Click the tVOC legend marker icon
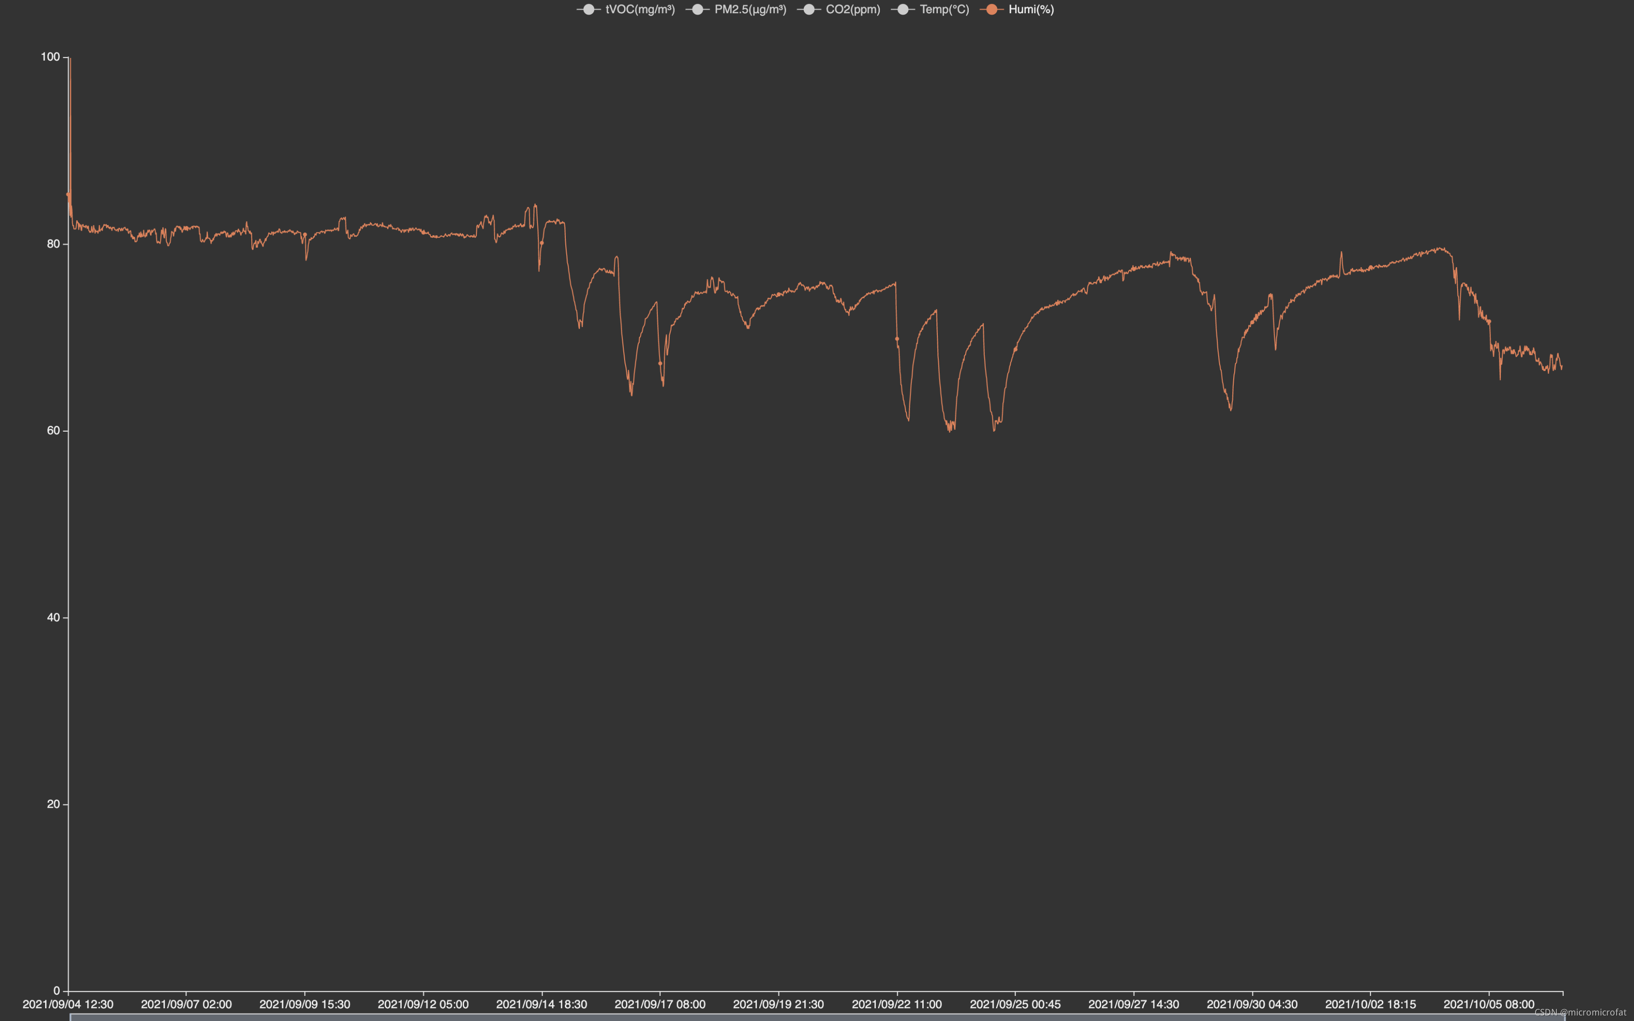The height and width of the screenshot is (1021, 1634). click(x=588, y=10)
